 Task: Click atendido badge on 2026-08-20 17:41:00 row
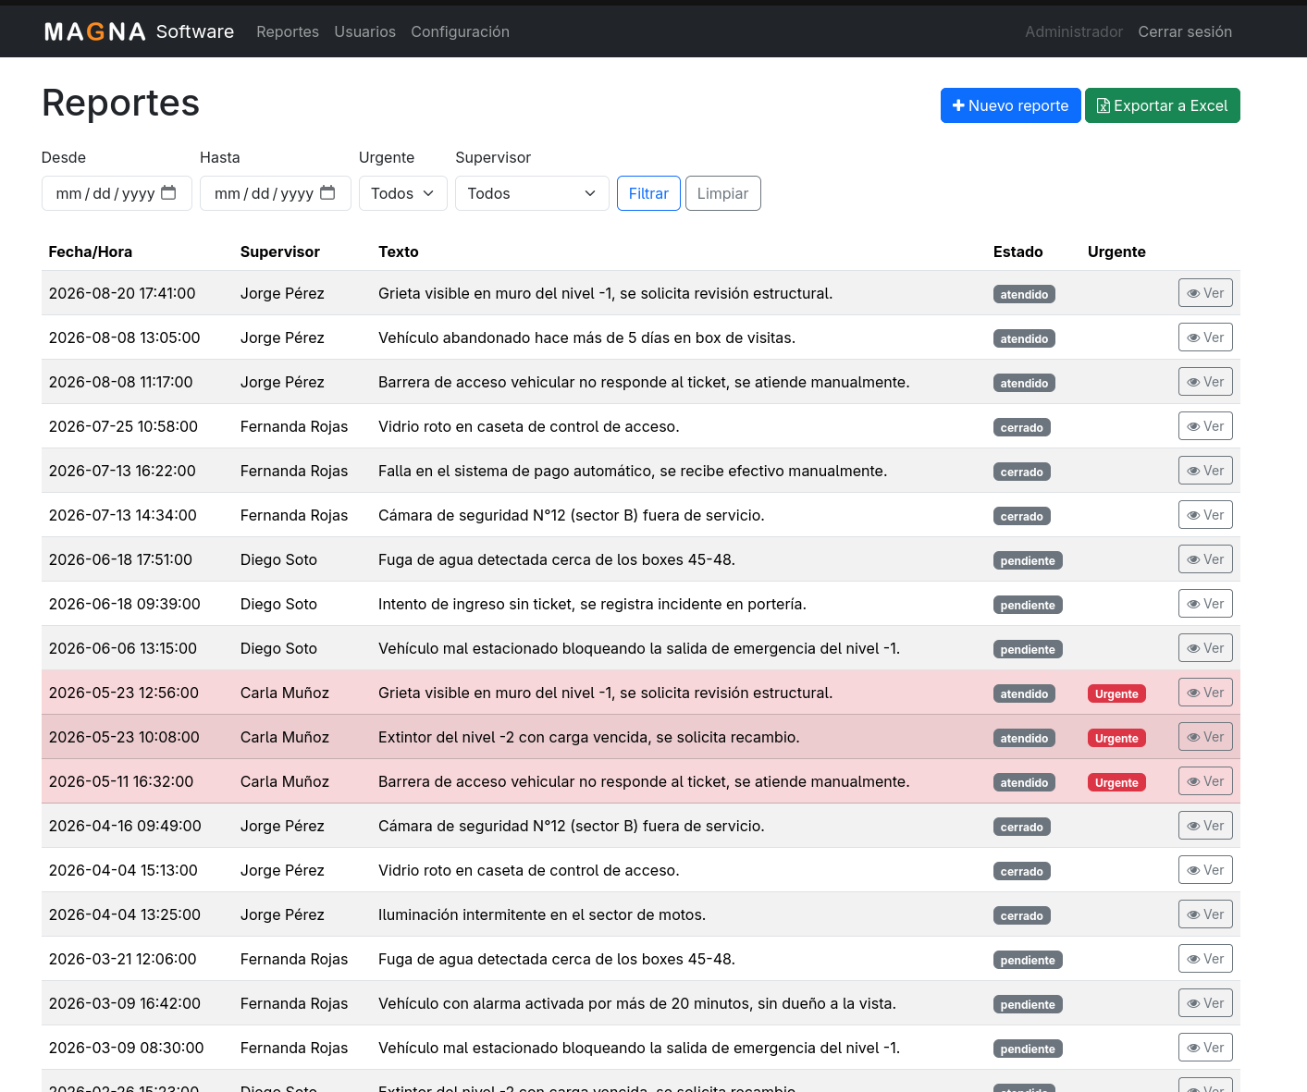tap(1024, 294)
